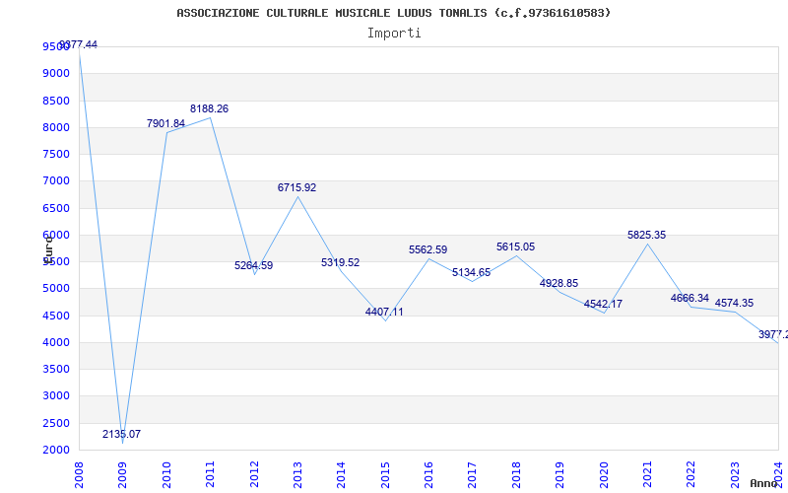Viewport: 788px width, 493px height.
Task: Click x-axis year 2009
Action: point(122,475)
